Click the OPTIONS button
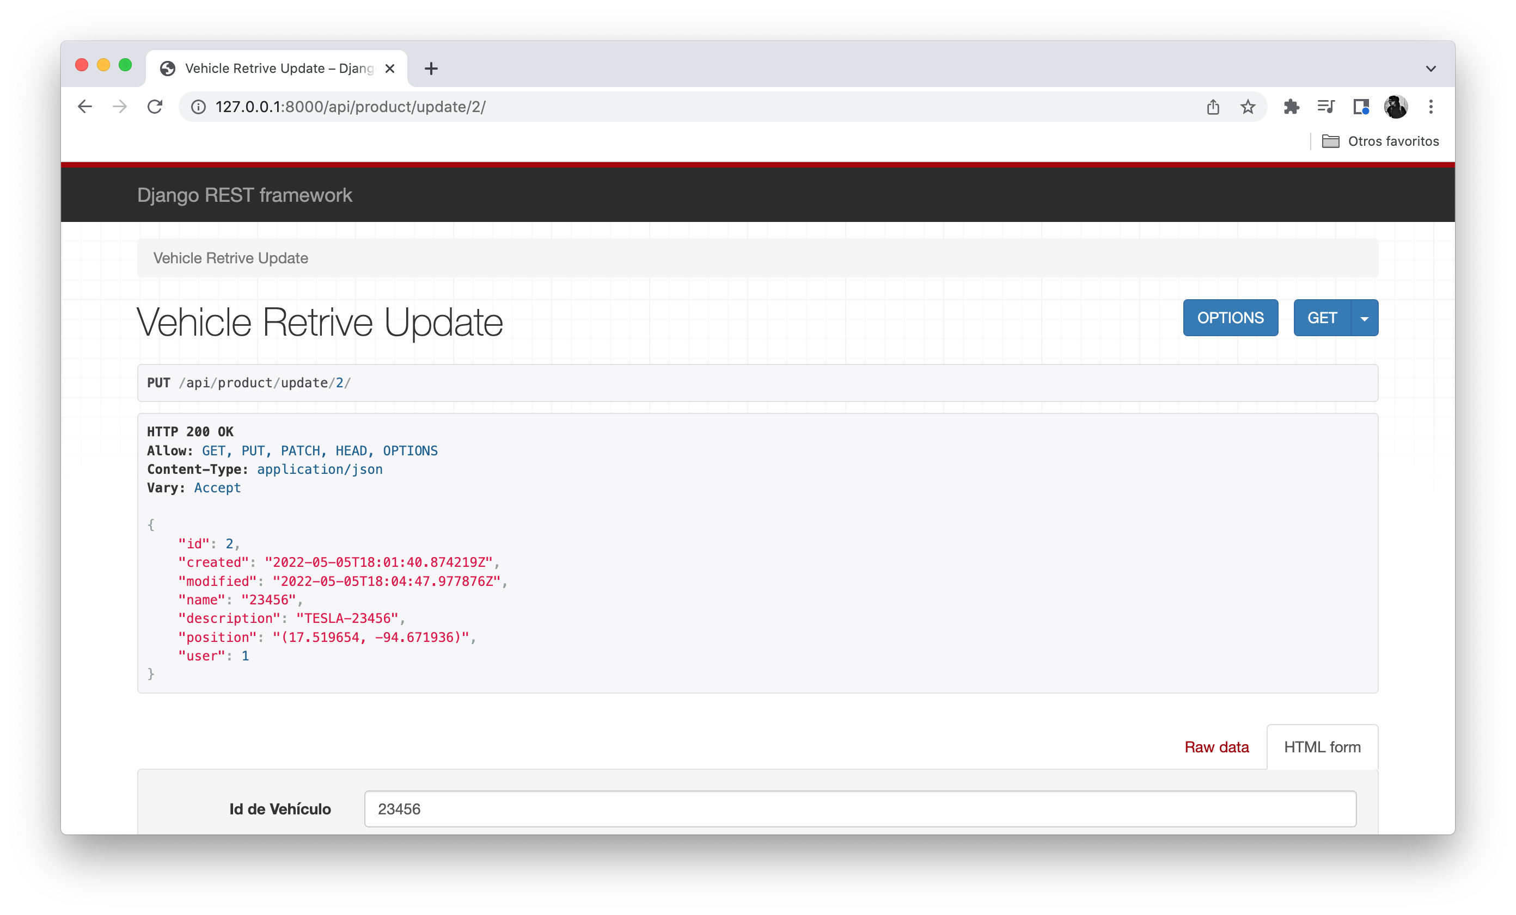Image resolution: width=1516 pixels, height=915 pixels. pos(1230,318)
